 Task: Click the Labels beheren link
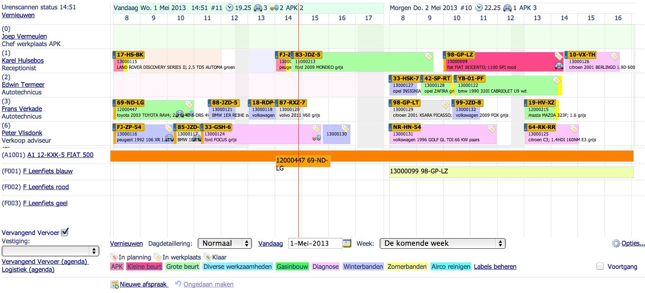click(x=495, y=266)
